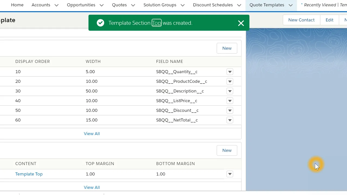
Task: Open row actions for SBQQ__Description__c
Action: [x=230, y=91]
